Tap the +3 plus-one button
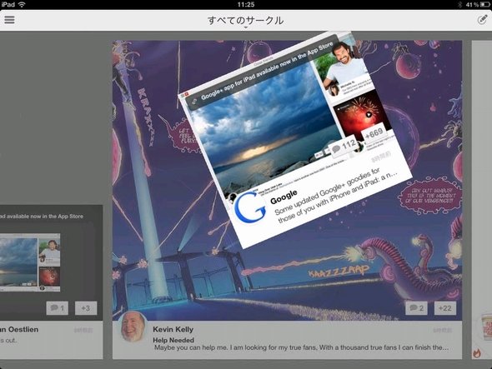The width and height of the screenshot is (492, 369). [x=86, y=308]
